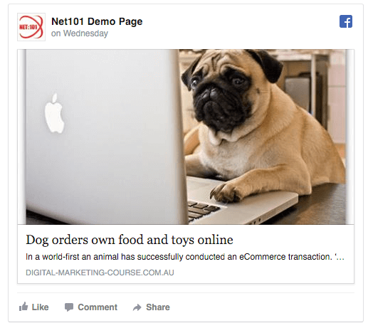Click the Like text label
This screenshot has height=328, width=368.
[x=40, y=307]
